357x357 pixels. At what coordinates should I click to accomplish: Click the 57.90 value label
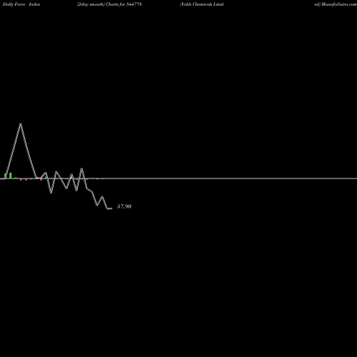pyautogui.click(x=124, y=206)
